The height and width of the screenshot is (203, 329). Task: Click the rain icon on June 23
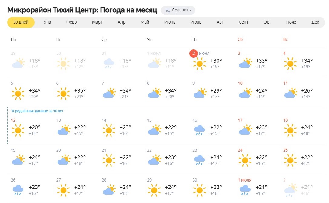[x=199, y=160]
